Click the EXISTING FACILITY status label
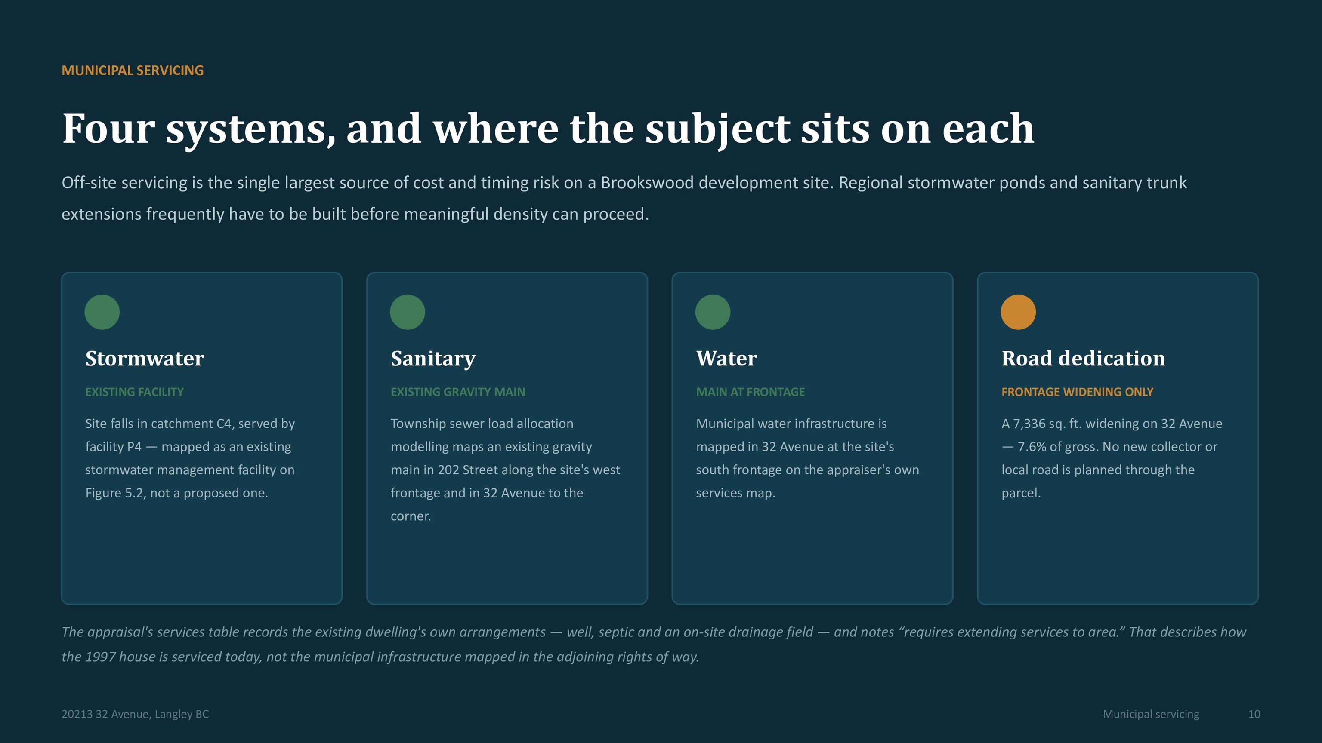The height and width of the screenshot is (743, 1322). coord(134,392)
